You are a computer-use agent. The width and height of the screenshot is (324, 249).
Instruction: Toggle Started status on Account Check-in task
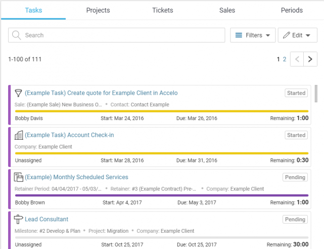click(296, 135)
